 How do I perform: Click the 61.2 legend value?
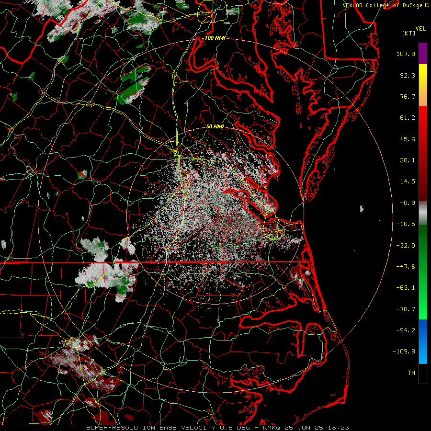408,118
